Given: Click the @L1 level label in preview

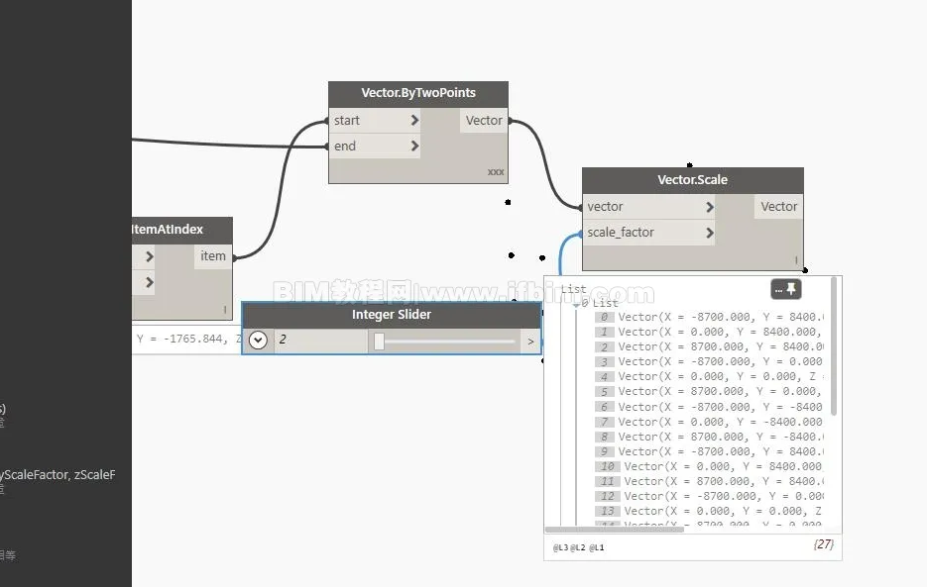Looking at the screenshot, I should pyautogui.click(x=597, y=547).
